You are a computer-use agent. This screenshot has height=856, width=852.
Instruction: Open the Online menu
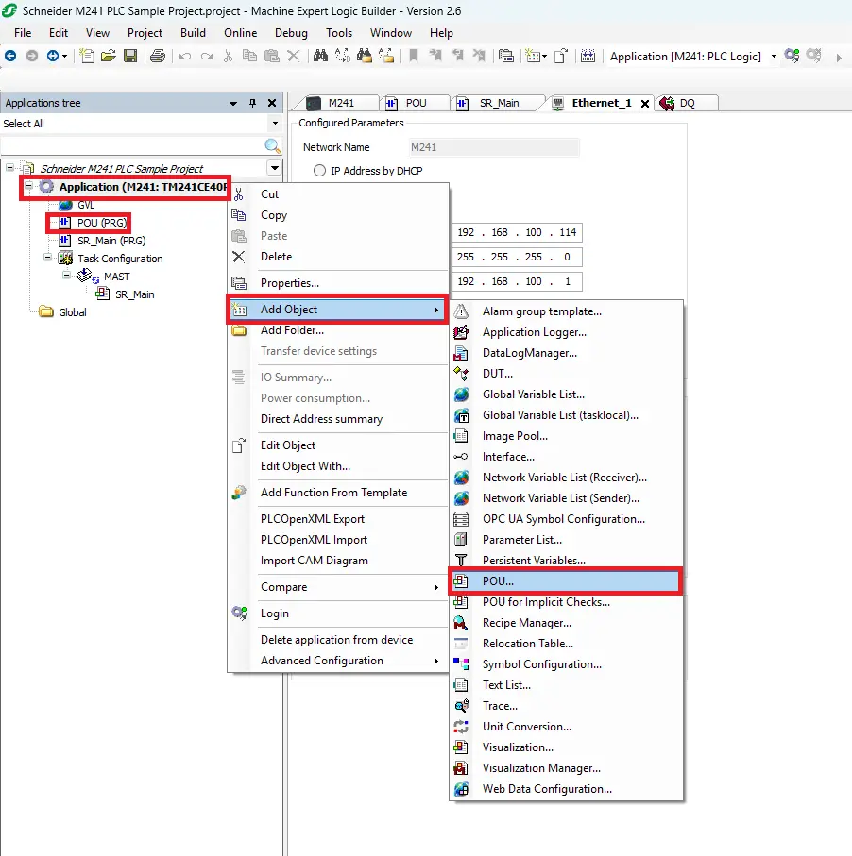241,33
